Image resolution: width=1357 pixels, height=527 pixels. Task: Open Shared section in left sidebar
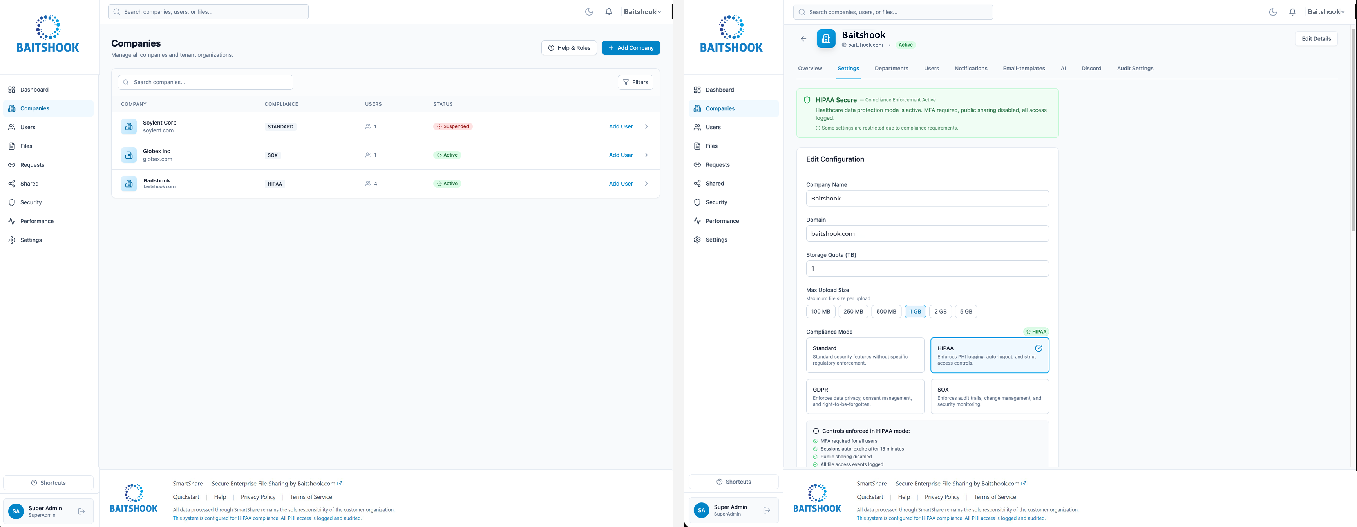[29, 184]
